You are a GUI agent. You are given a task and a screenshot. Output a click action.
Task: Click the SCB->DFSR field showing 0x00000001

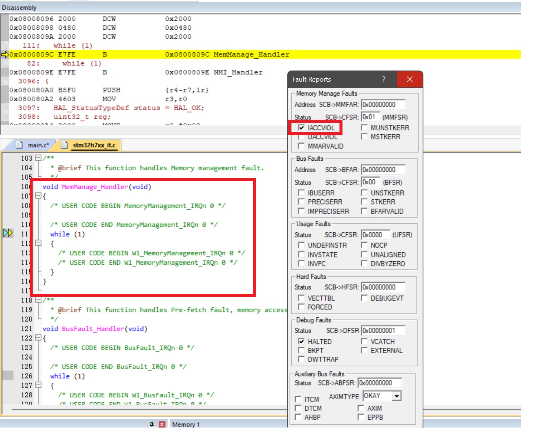tap(383, 331)
